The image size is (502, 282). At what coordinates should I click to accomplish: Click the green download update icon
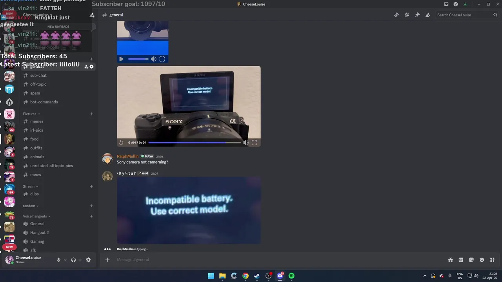click(x=465, y=4)
